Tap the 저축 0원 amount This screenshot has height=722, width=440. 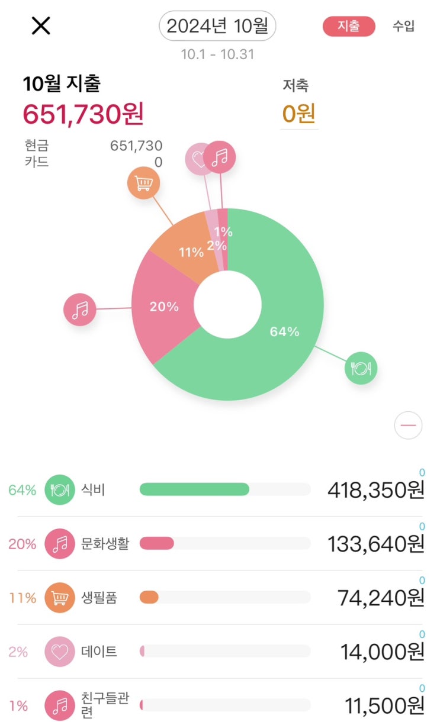point(298,113)
